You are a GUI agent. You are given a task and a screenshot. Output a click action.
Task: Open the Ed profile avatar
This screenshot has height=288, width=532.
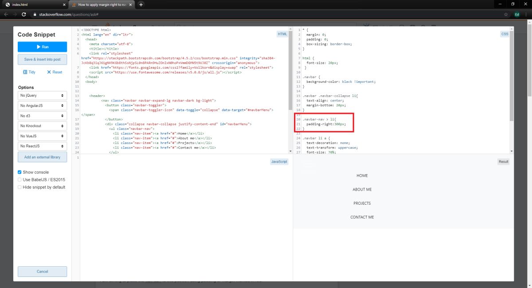coord(517,14)
